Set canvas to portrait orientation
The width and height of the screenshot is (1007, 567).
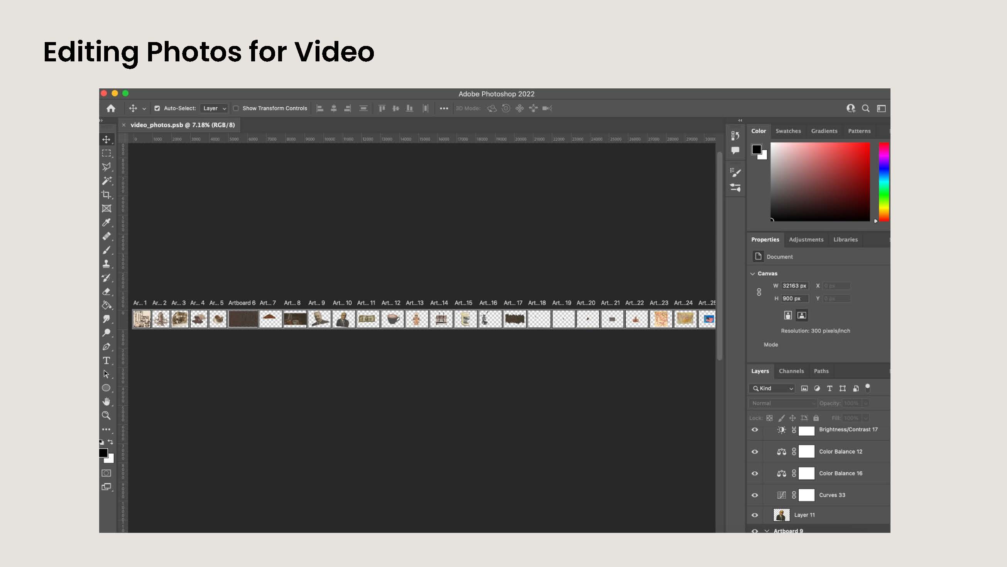click(x=788, y=315)
